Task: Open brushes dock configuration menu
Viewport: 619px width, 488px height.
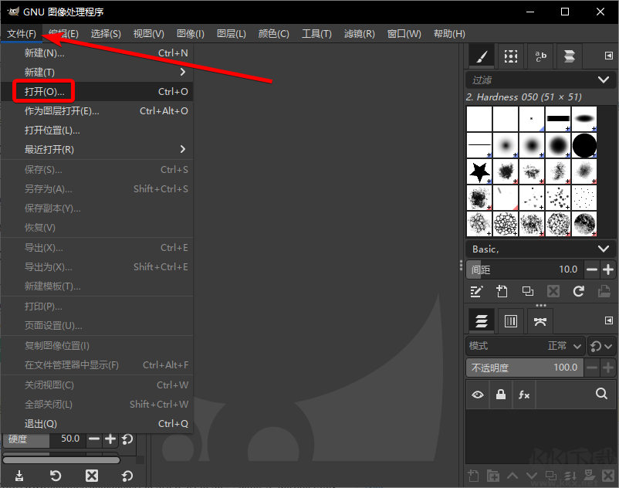Action: click(609, 56)
